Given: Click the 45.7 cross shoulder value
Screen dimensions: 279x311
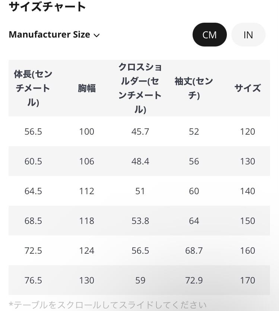Looking at the screenshot, I should [x=140, y=131].
